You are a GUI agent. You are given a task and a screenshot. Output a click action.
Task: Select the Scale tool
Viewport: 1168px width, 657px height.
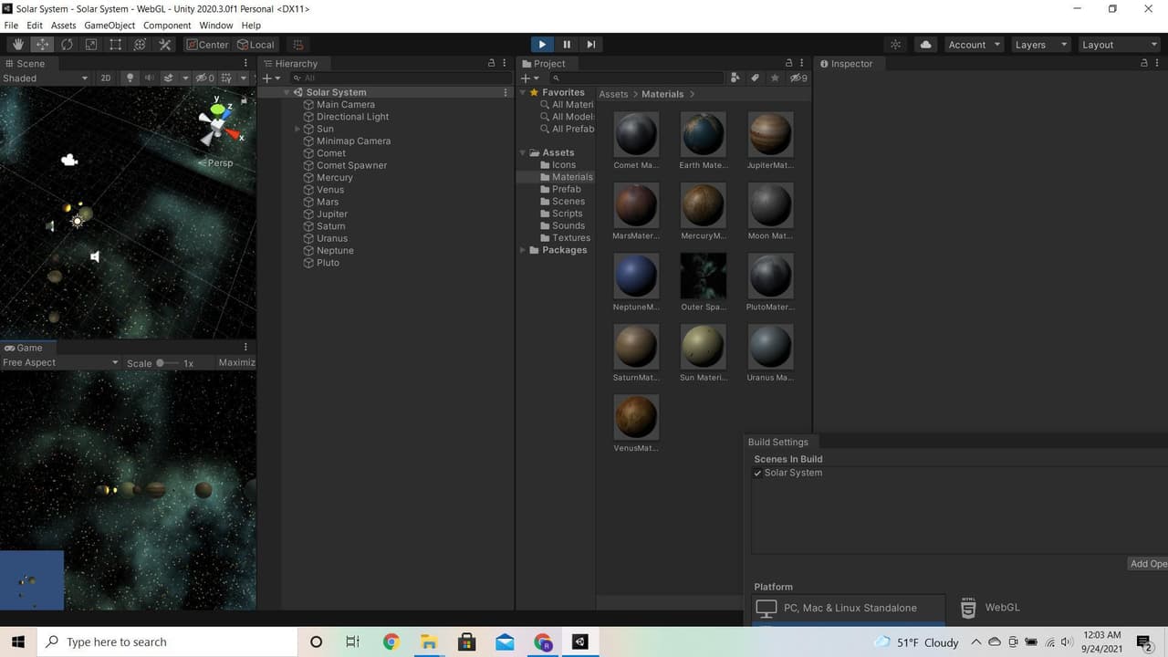91,45
